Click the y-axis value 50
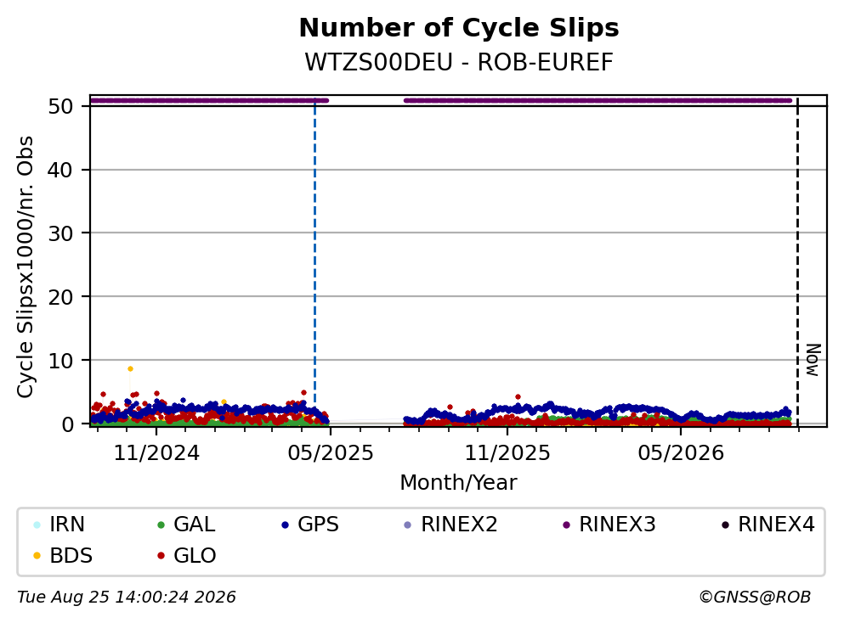Image resolution: width=844 pixels, height=623 pixels. (60, 106)
